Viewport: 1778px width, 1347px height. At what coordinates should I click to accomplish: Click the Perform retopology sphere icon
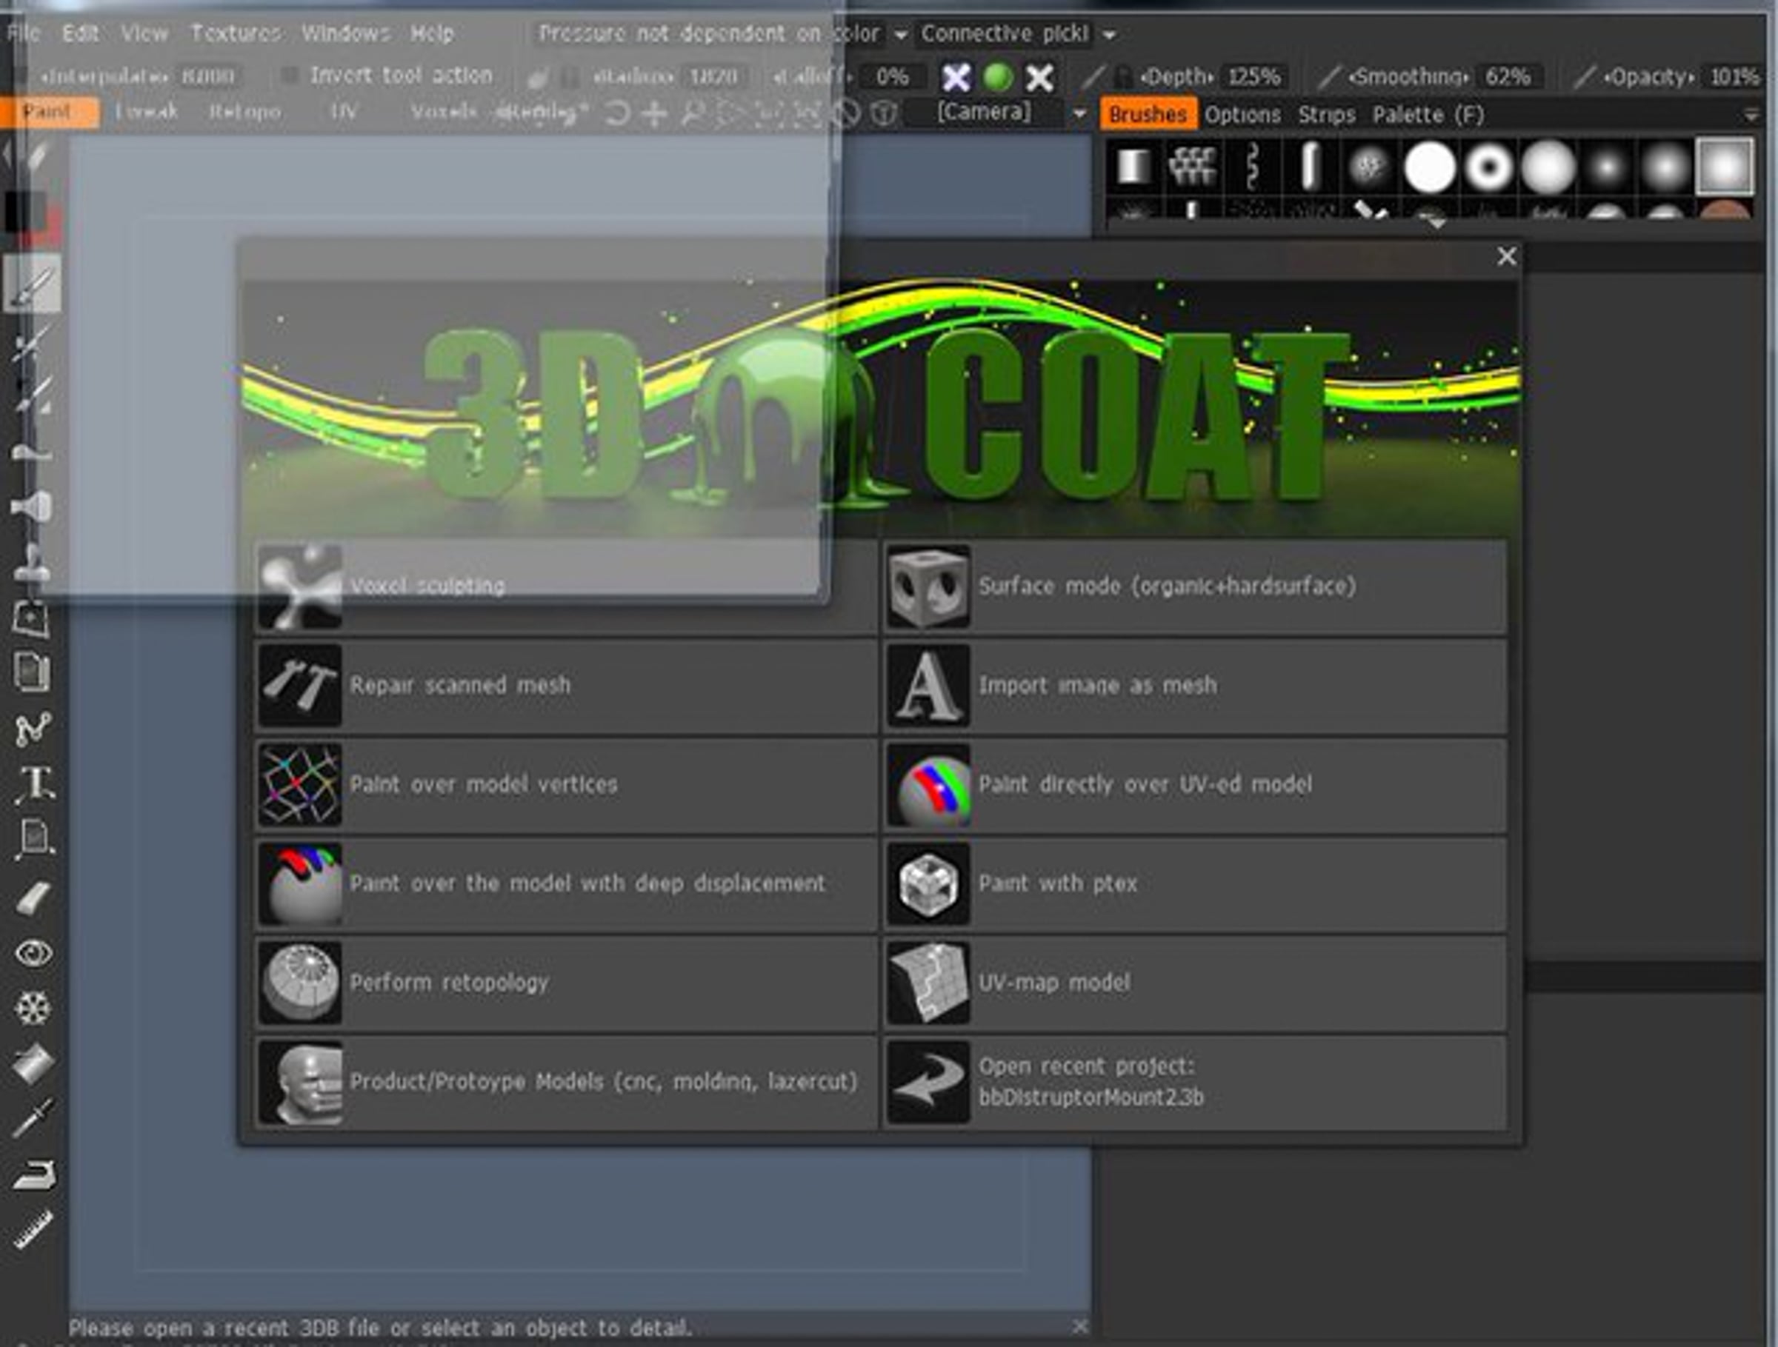[x=300, y=983]
